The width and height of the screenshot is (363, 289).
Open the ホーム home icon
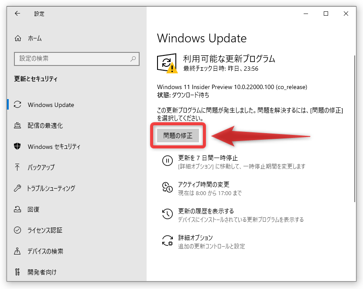pos(18,38)
